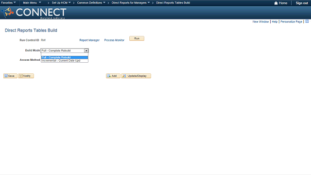
Task: Open Common Definitions breadcrumb menu
Action: (x=91, y=3)
